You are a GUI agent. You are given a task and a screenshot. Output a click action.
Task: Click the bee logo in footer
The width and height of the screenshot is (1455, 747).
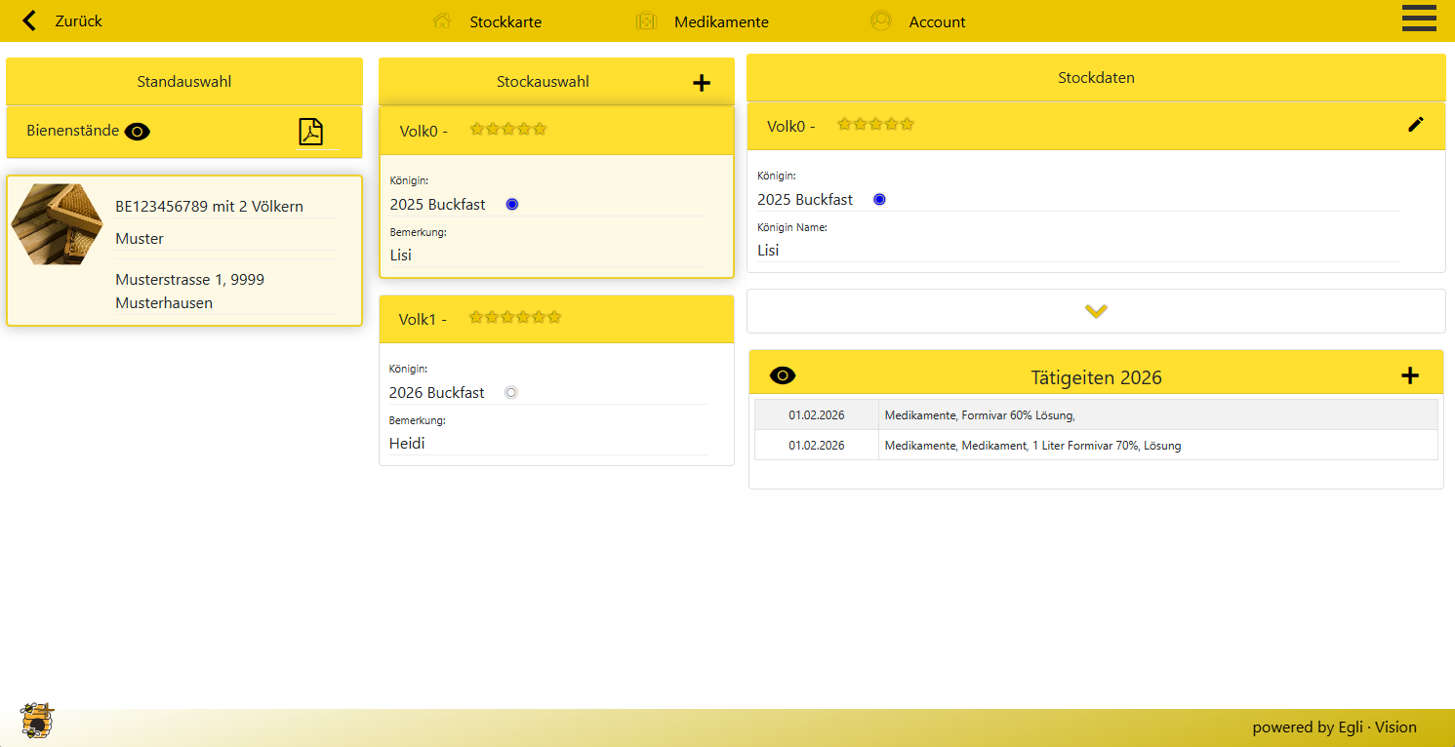point(37,721)
